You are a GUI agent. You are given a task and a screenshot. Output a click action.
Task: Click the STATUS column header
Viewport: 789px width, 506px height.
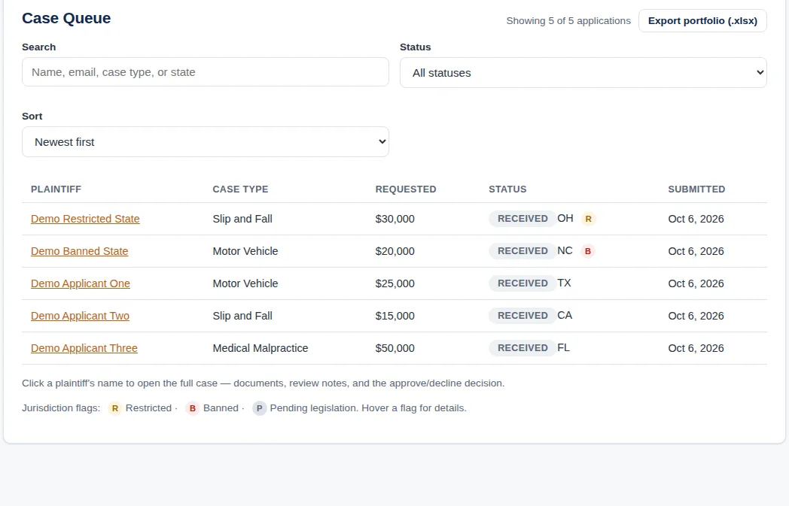click(507, 189)
